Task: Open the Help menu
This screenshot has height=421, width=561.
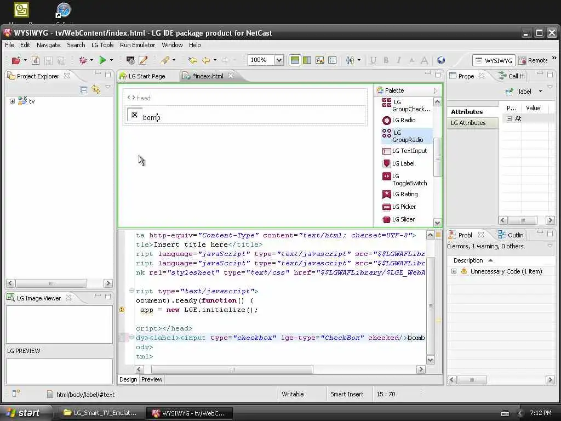Action: coord(194,45)
